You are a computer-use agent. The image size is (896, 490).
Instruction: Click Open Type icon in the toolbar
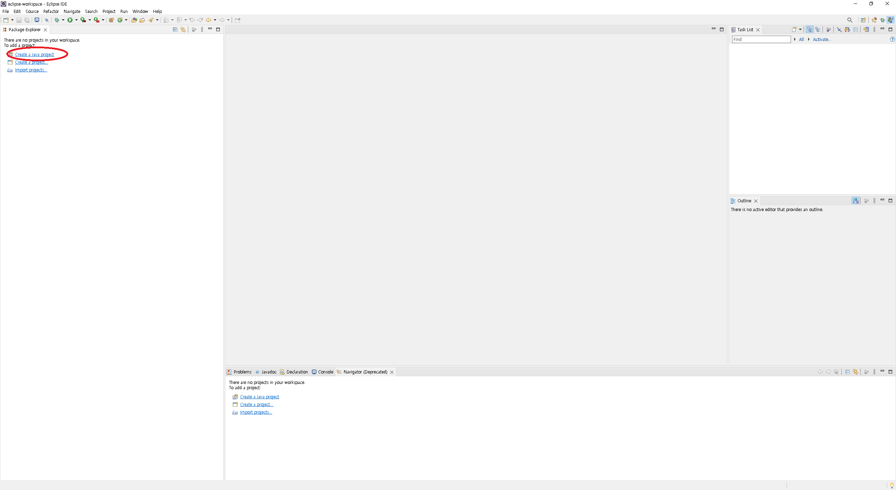(x=134, y=20)
